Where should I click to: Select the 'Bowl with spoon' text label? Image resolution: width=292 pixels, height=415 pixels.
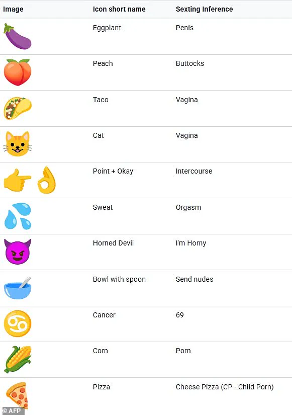(119, 279)
